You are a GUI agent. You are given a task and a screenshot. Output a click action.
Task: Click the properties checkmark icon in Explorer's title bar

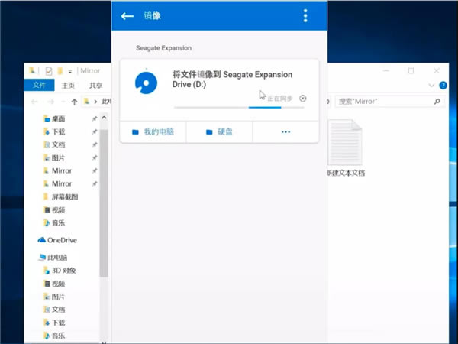[x=49, y=71]
